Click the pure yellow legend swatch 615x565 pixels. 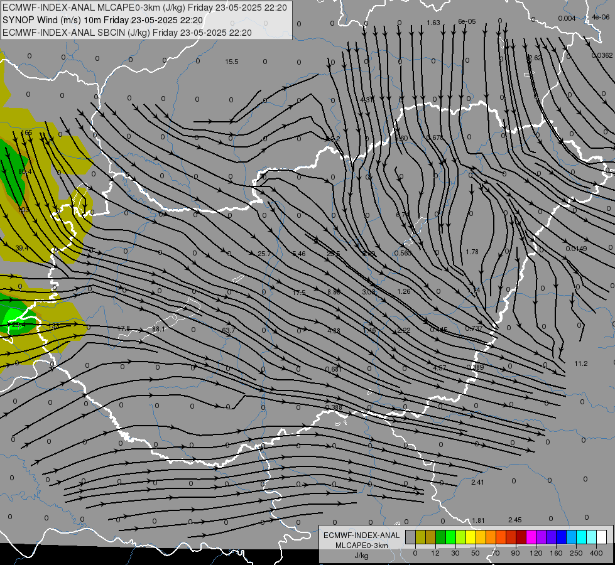(471, 537)
